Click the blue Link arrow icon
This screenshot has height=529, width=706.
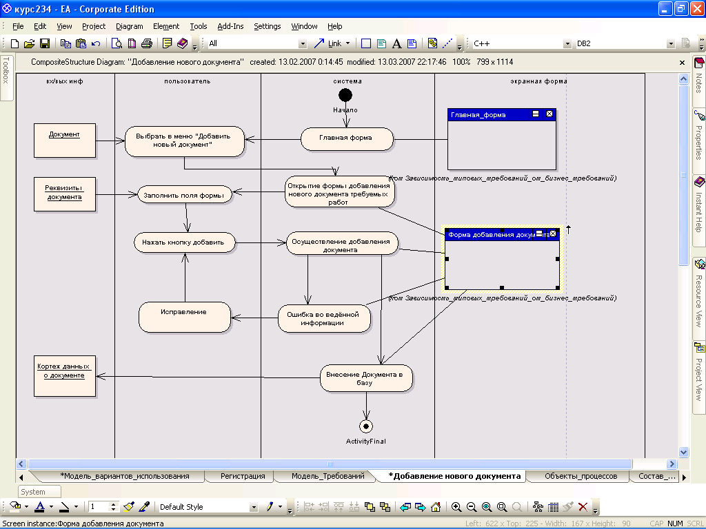click(319, 43)
